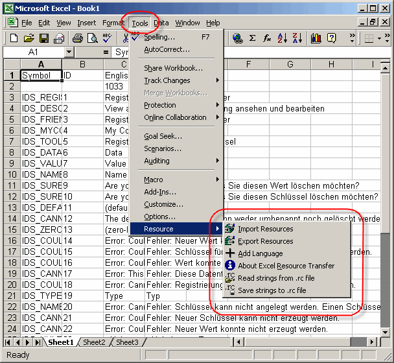Screen dimensions: 394x363
Task: Choose Export Resources in the Resource submenu
Action: point(265,241)
